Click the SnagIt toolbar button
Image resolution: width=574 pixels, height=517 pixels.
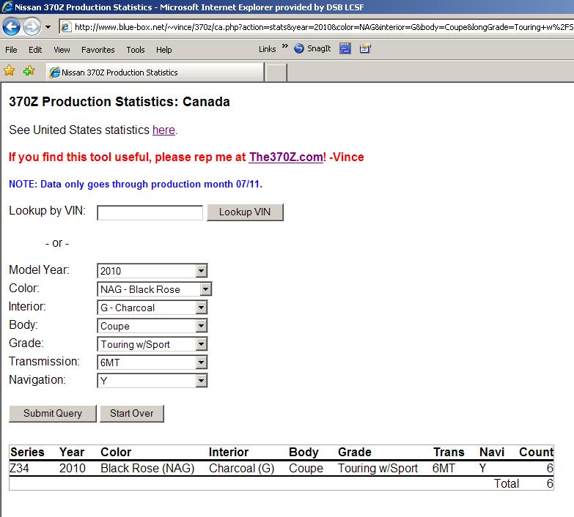312,48
